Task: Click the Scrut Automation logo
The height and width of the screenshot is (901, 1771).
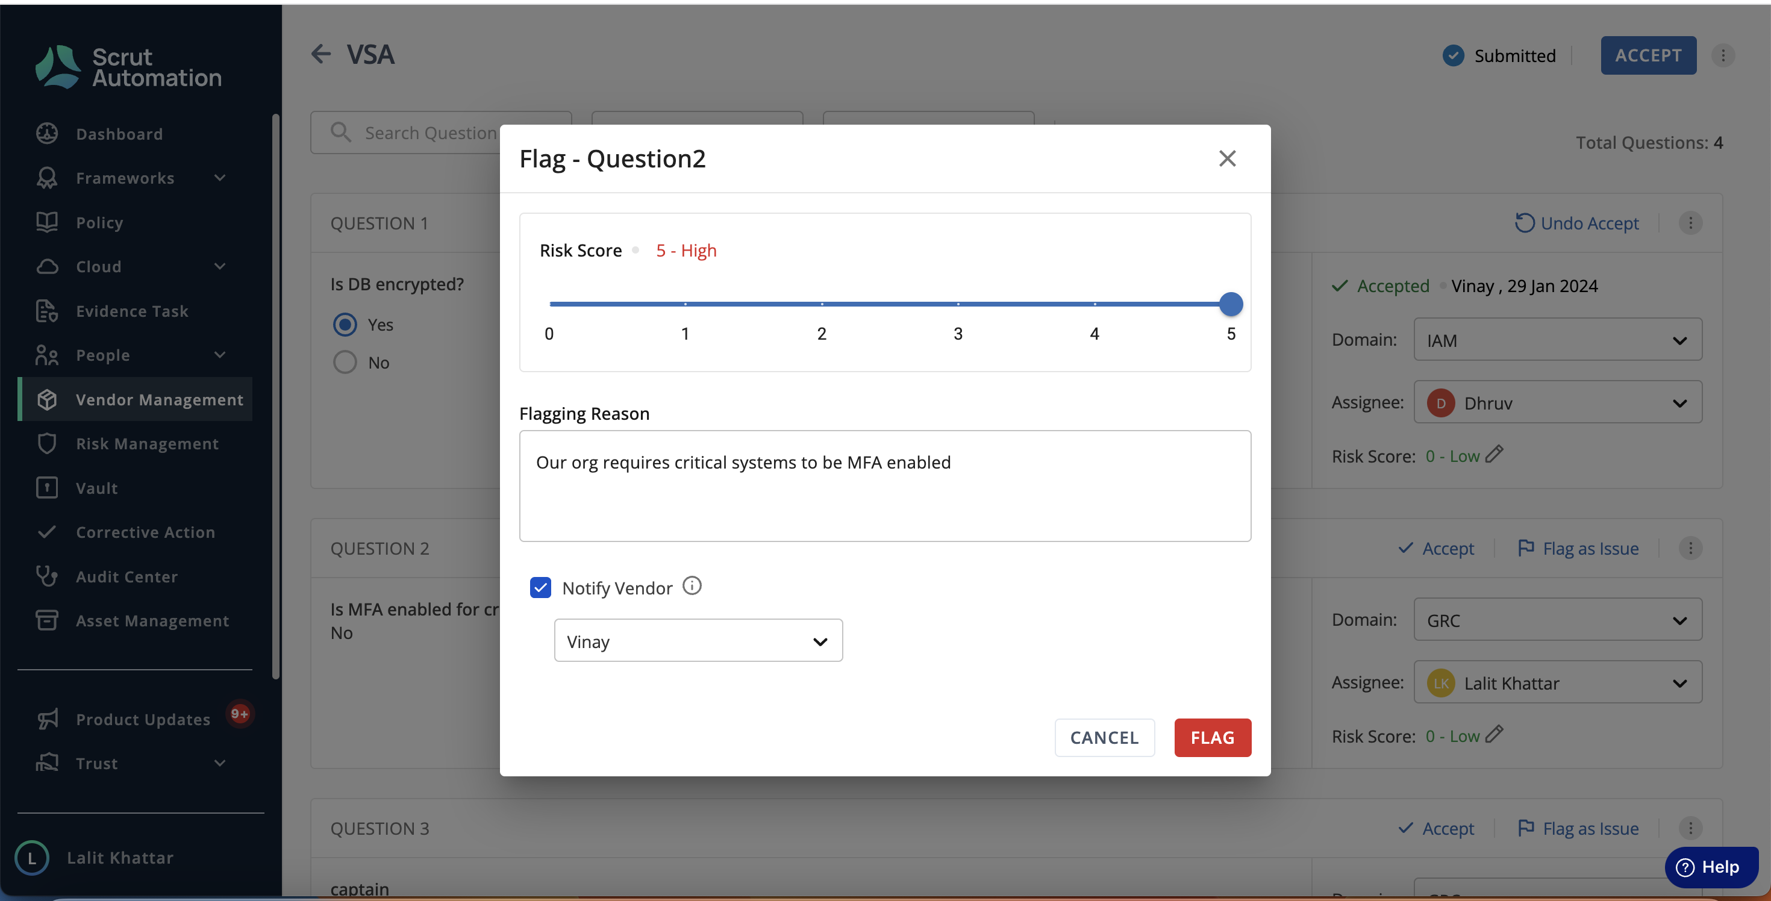Action: [128, 67]
